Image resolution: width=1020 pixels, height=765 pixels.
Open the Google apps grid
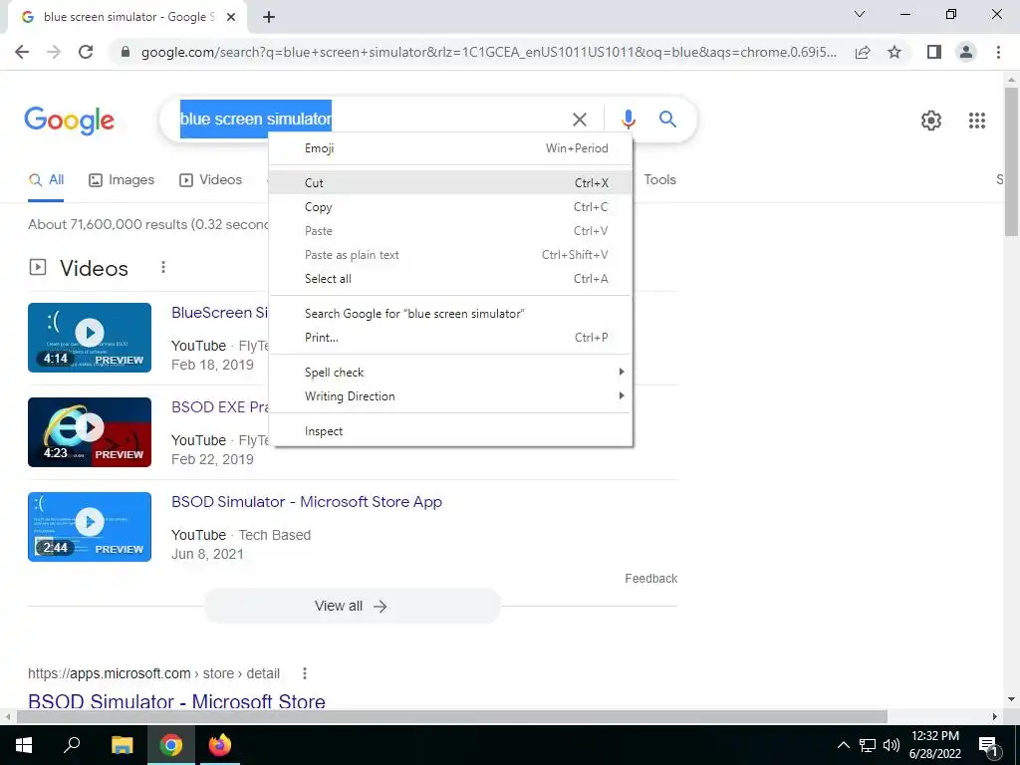[x=976, y=121]
